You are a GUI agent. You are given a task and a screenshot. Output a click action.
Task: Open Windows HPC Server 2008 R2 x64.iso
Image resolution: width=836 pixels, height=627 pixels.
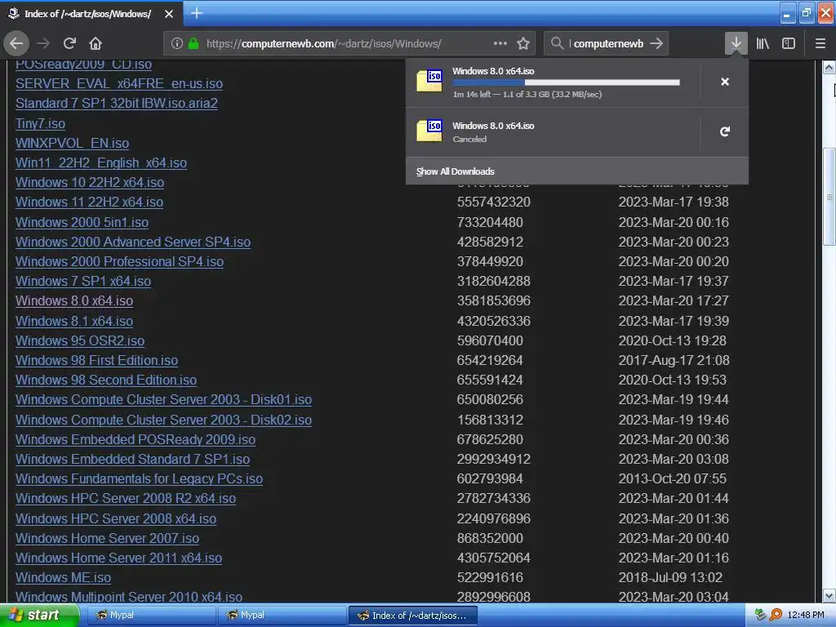click(x=125, y=499)
